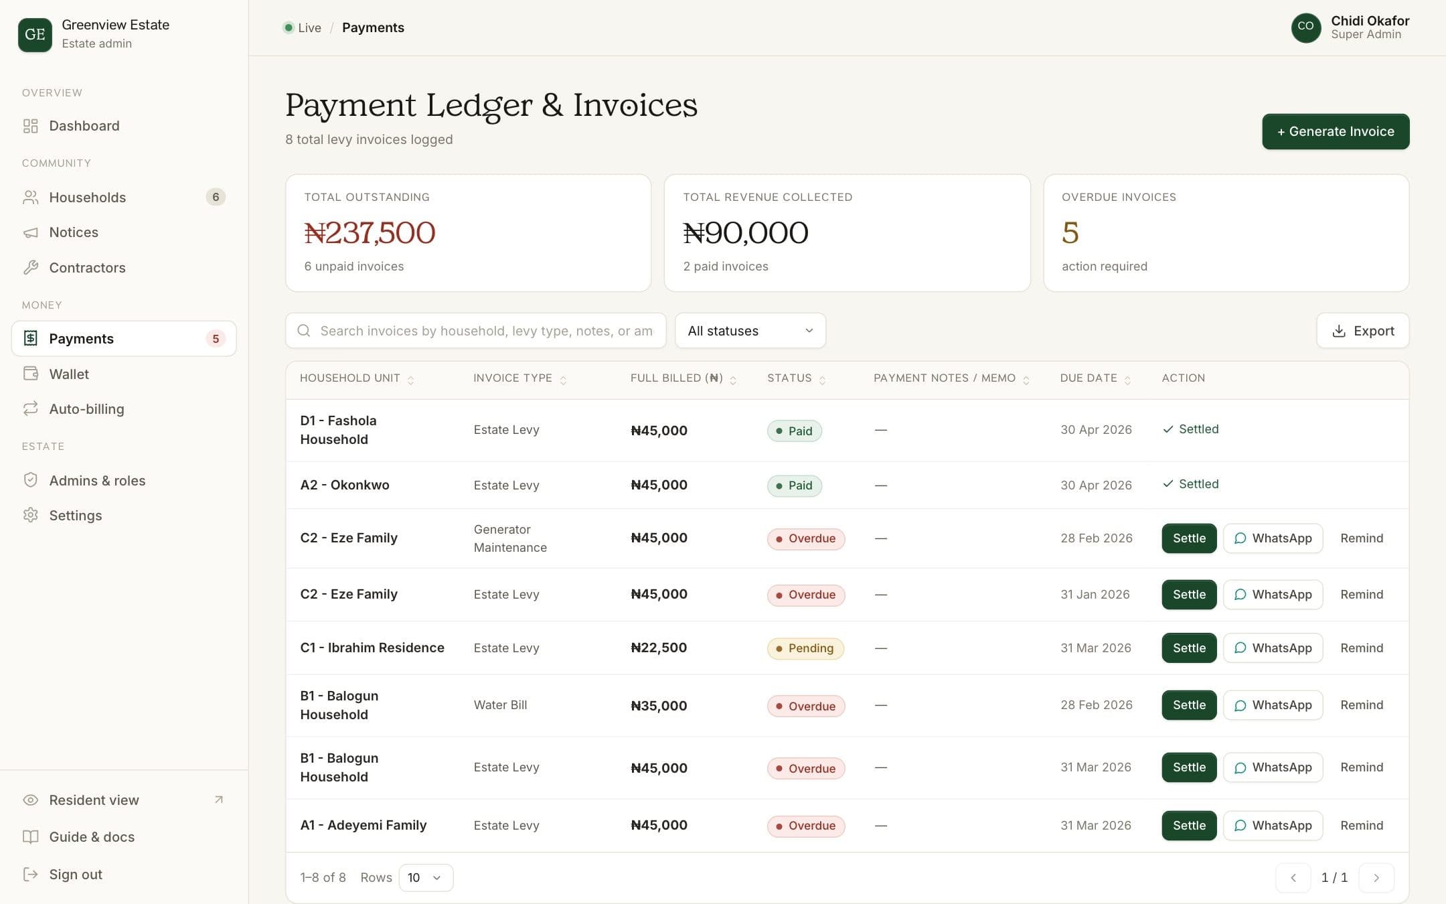The image size is (1446, 904).
Task: Sort by Status column header
Action: [x=797, y=378]
